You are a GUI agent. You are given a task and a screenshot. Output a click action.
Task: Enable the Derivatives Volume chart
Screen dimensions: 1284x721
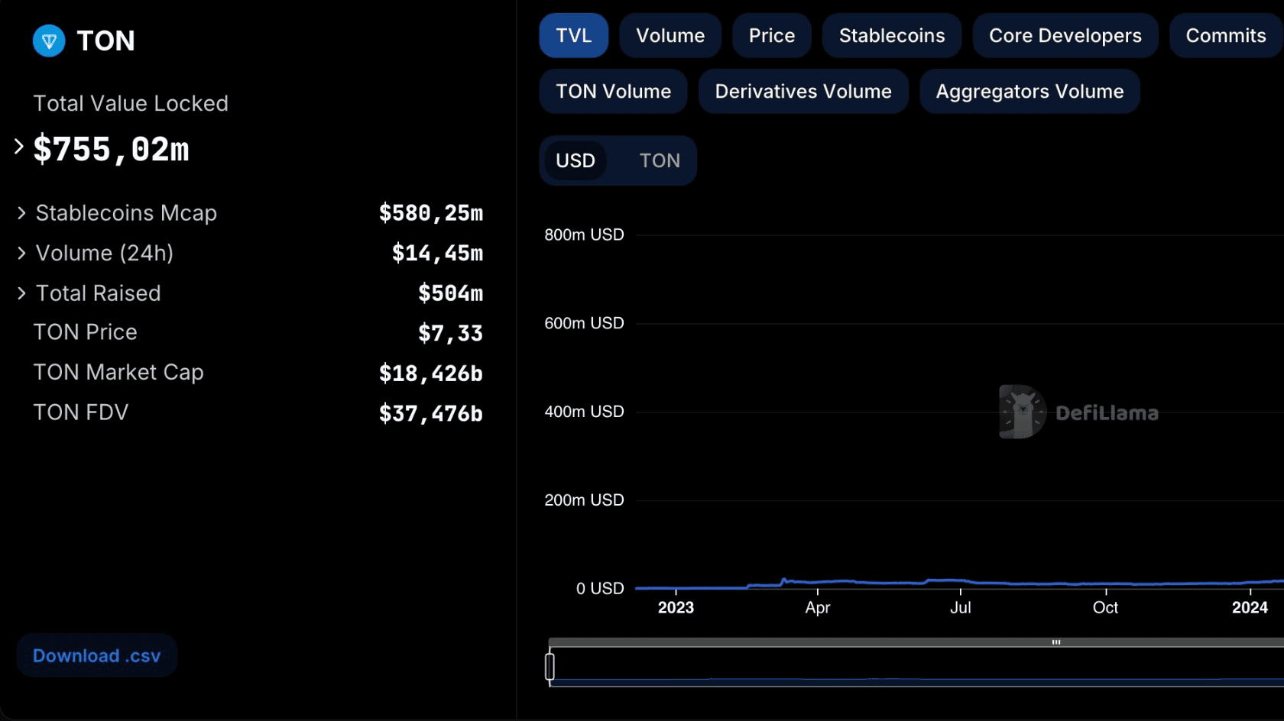803,92
